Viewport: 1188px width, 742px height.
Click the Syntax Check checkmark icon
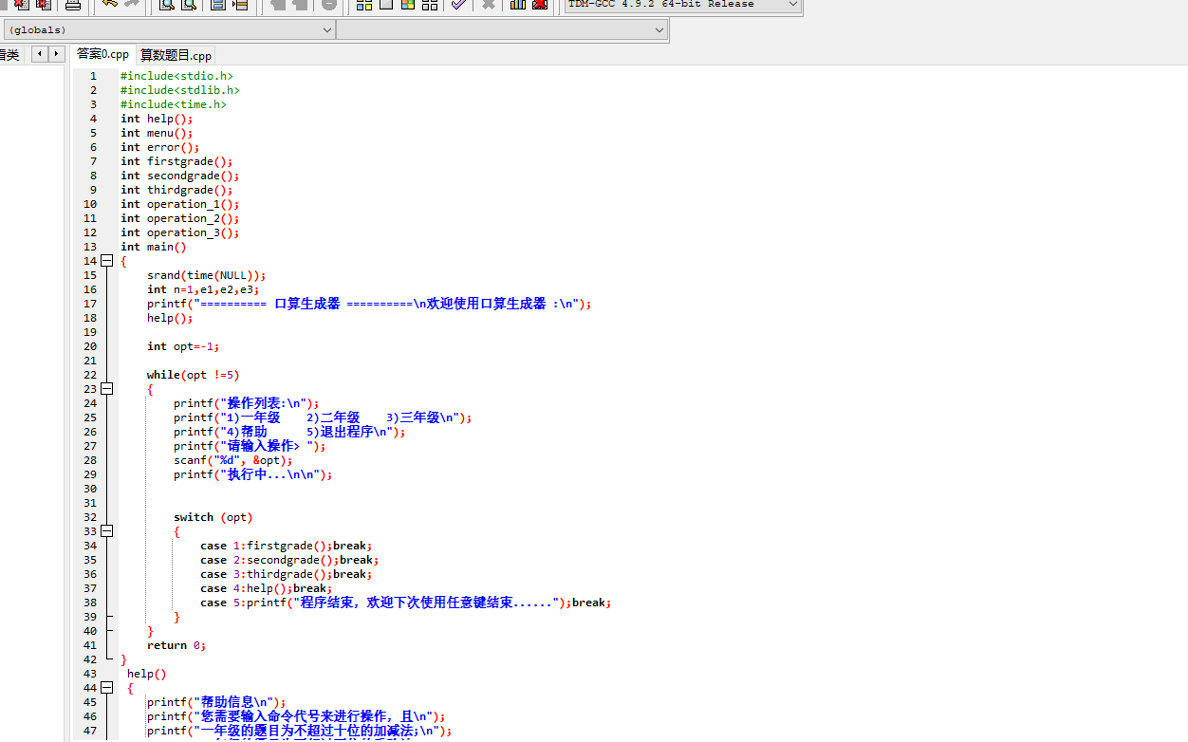coord(459,5)
